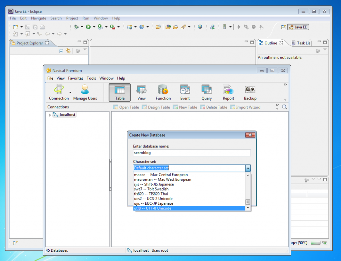Image resolution: width=341 pixels, height=261 pixels.
Task: Select Java EE perspective button
Action: click(x=298, y=27)
